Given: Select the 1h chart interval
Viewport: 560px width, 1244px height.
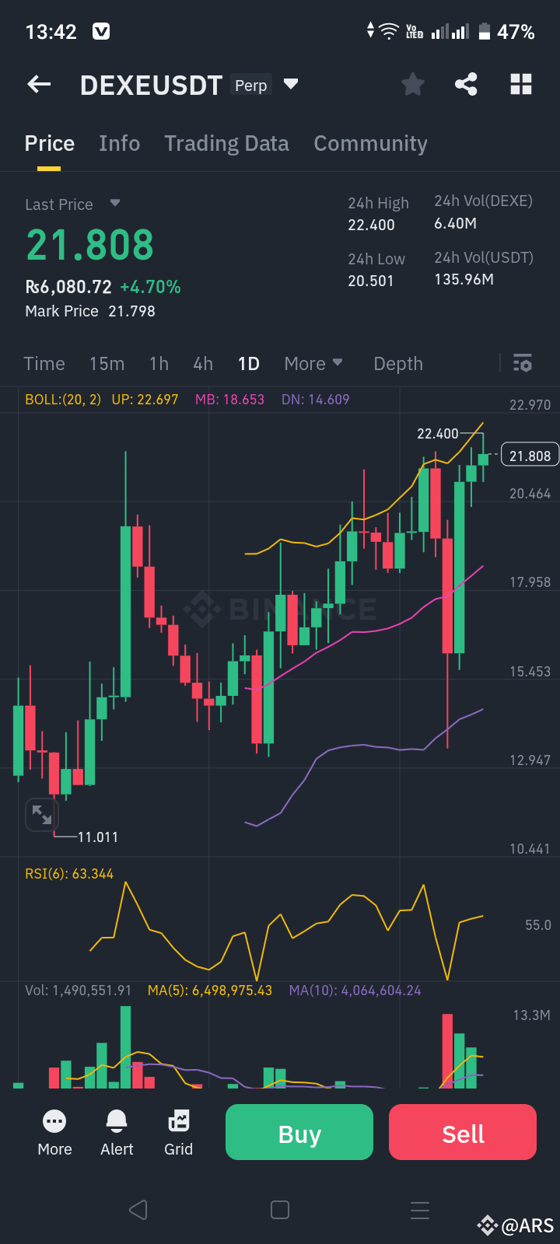Looking at the screenshot, I should coord(159,363).
